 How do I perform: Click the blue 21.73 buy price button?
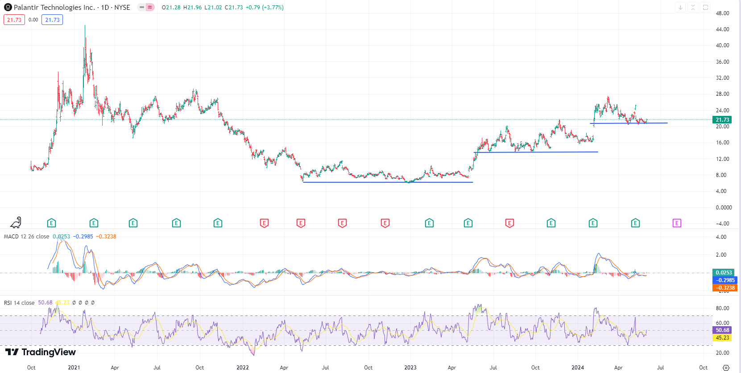pos(52,20)
